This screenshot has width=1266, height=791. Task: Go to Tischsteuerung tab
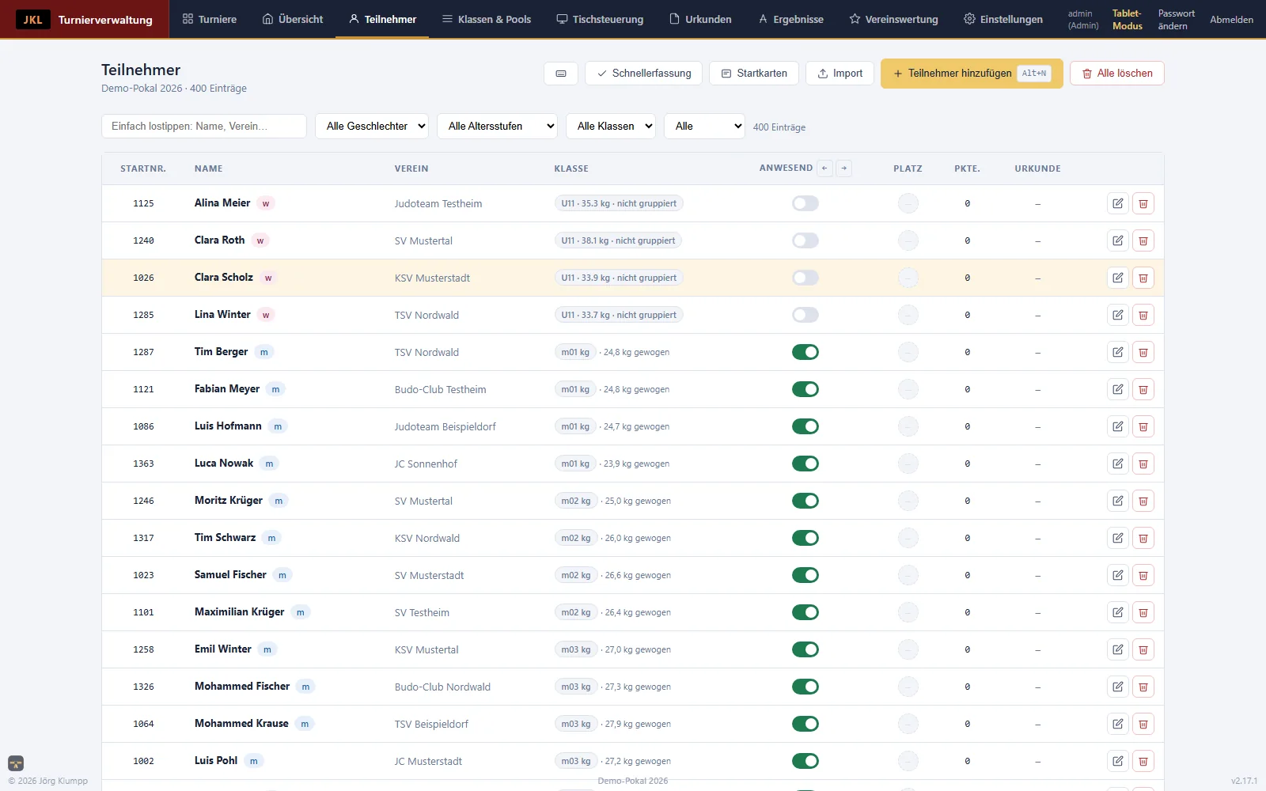click(x=600, y=19)
